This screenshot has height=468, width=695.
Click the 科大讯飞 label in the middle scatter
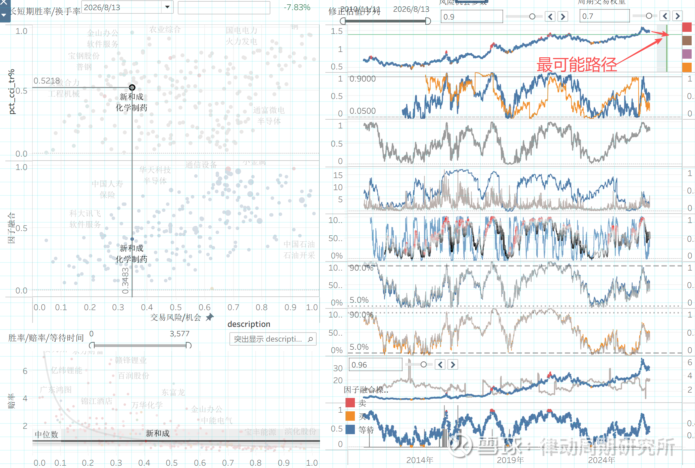coord(85,214)
